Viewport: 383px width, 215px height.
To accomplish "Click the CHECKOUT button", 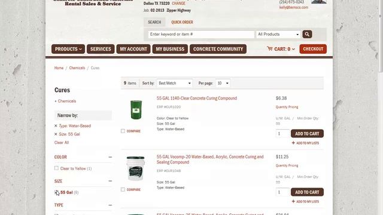I will click(313, 49).
